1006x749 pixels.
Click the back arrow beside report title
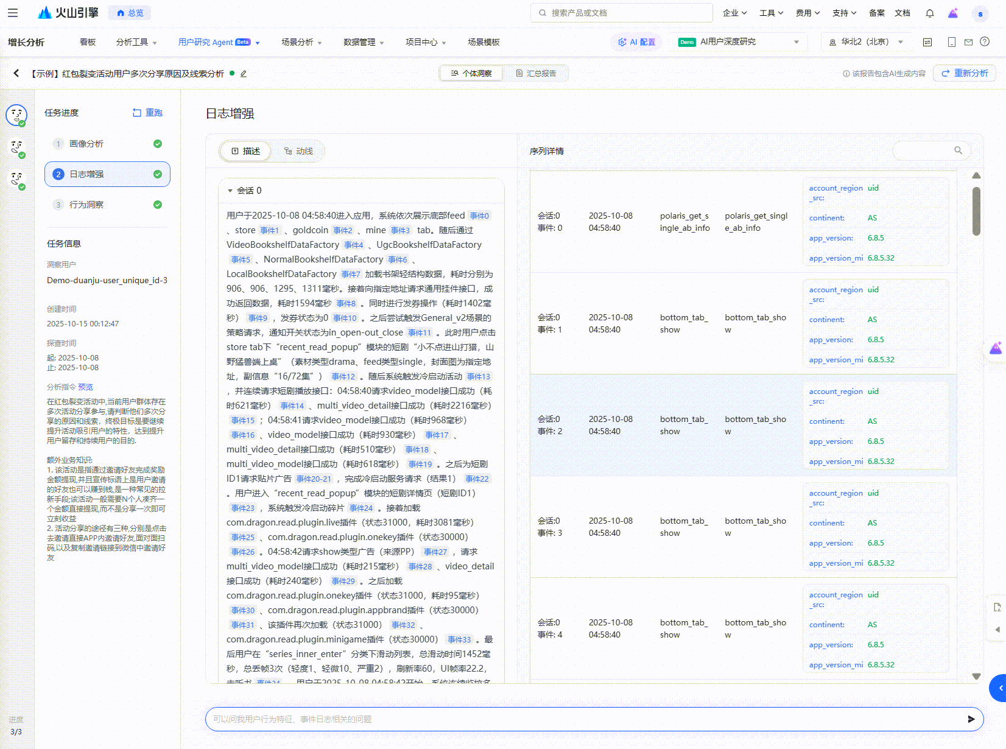[16, 73]
